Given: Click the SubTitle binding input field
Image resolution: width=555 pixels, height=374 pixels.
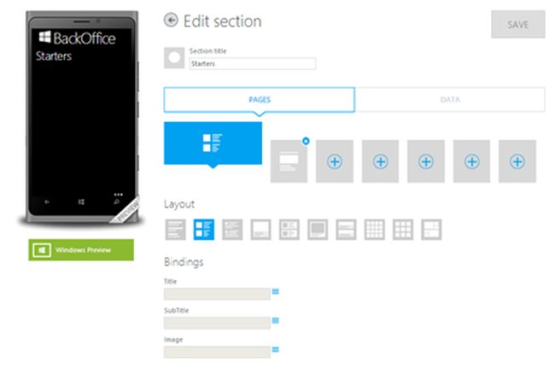Looking at the screenshot, I should point(217,323).
